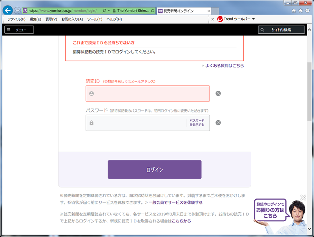Click the お困りの方はこちら help bubble
Viewport: 314px width, 237px height.
(x=270, y=210)
